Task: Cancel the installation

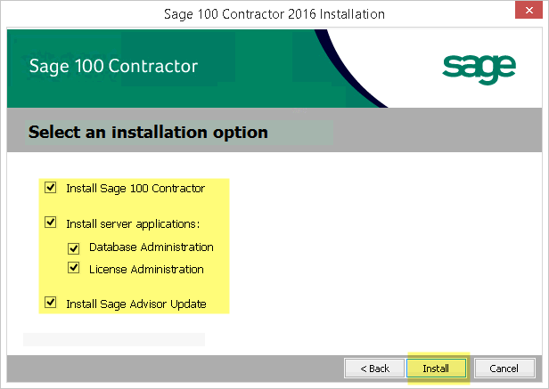Action: [504, 369]
